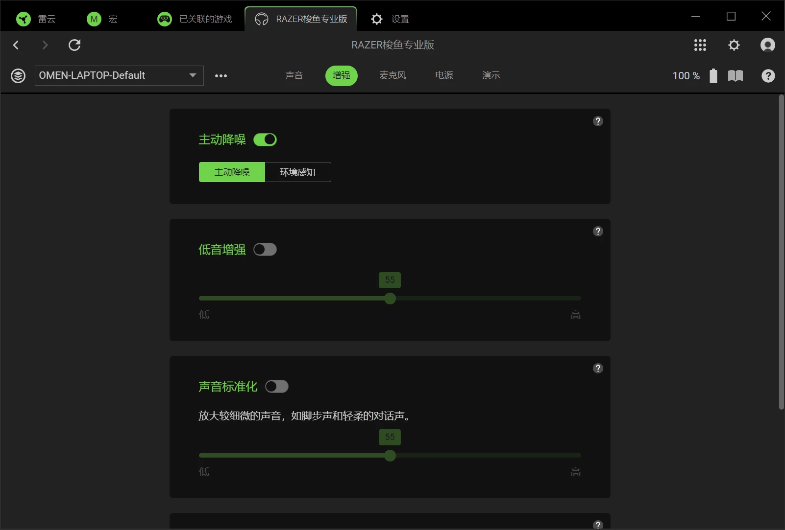This screenshot has width=785, height=530.
Task: Switch to the 声音 tab
Action: [x=294, y=75]
